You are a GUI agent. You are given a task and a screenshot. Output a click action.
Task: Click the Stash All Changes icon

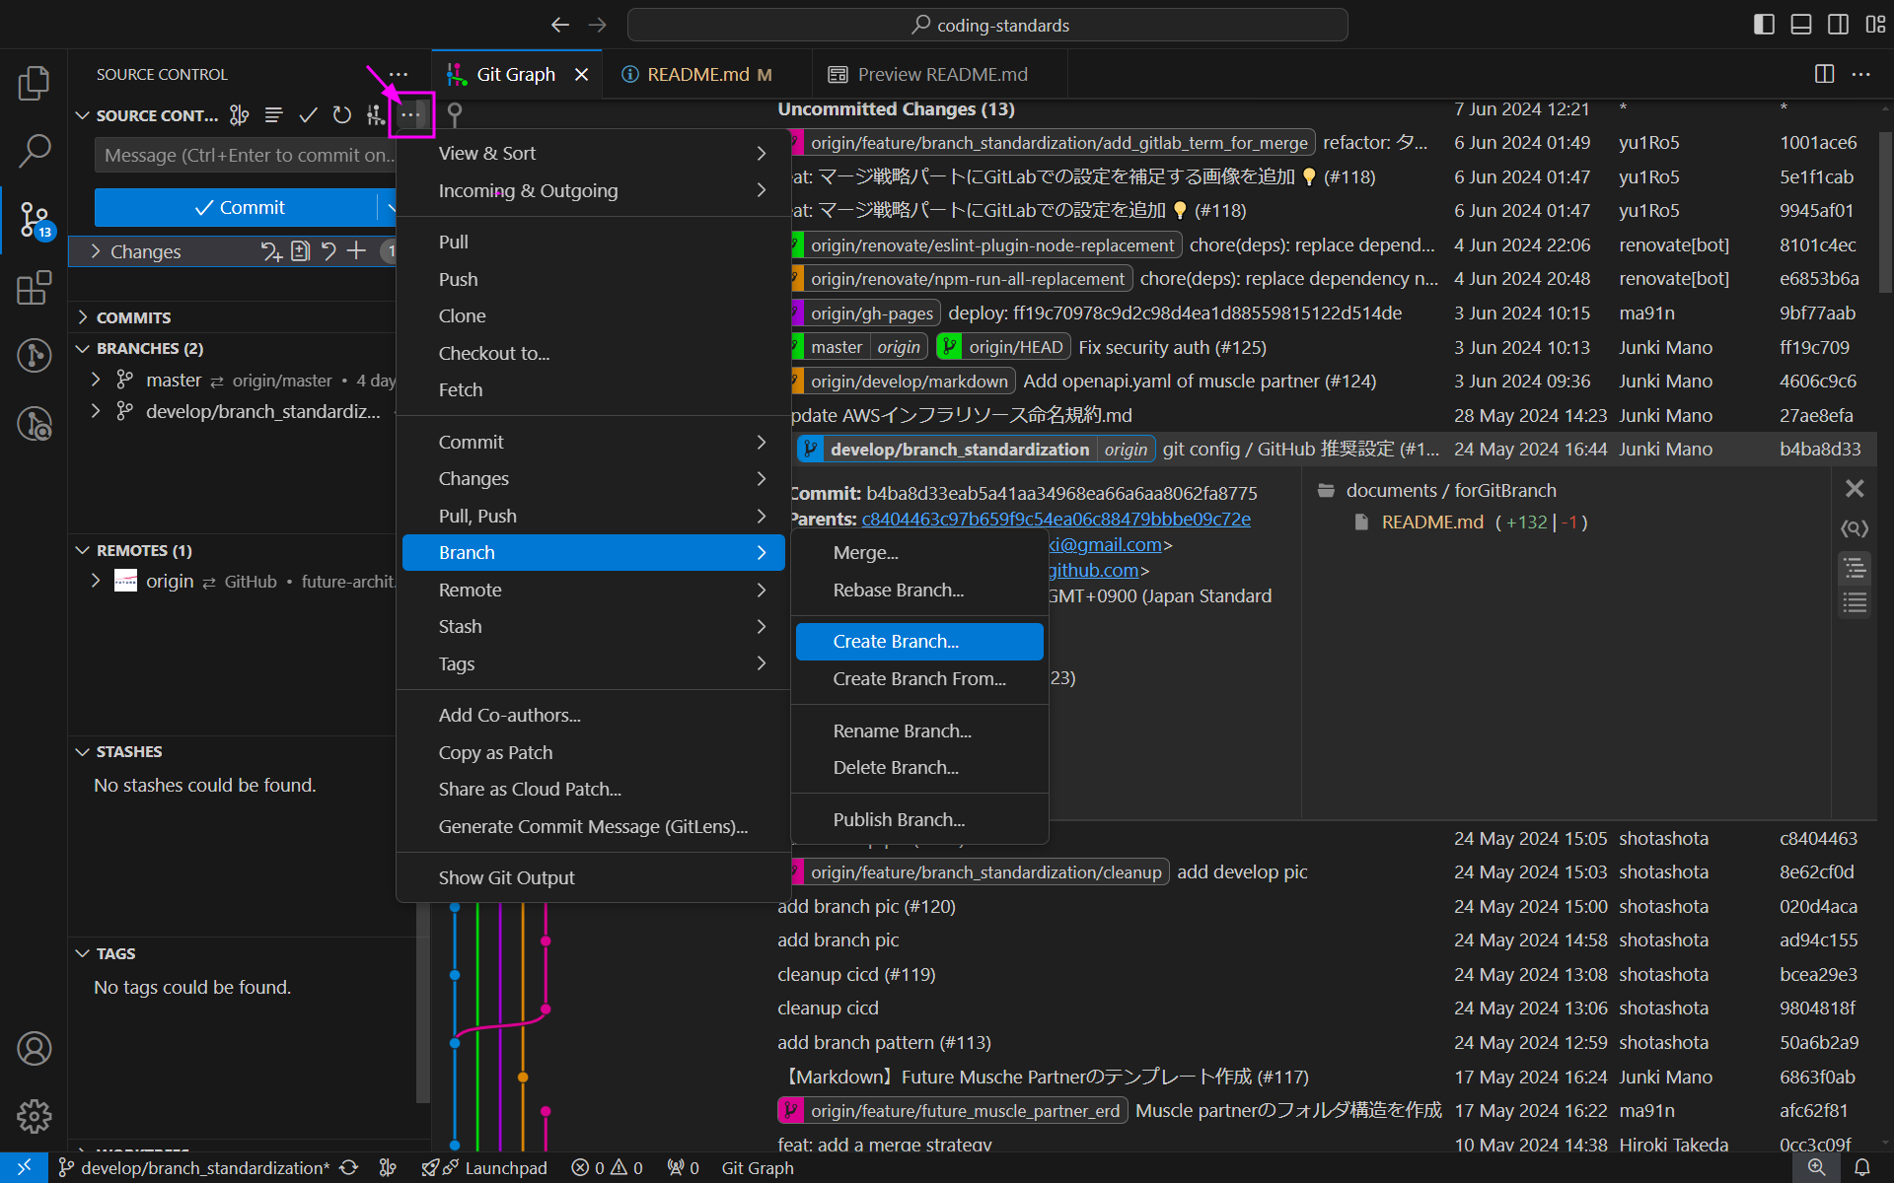(271, 251)
